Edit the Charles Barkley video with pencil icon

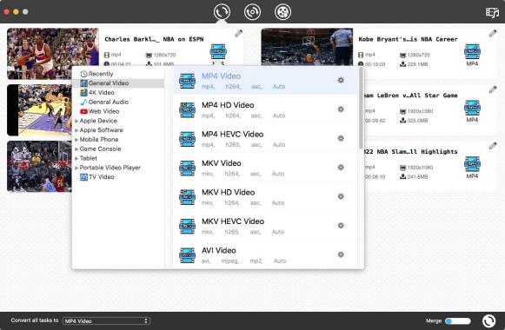point(239,34)
